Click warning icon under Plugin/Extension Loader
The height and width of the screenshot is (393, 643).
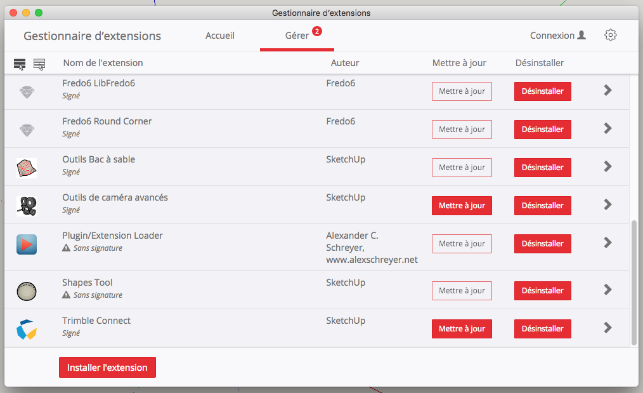[66, 248]
